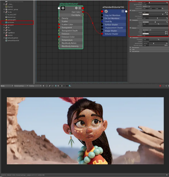Open the Emission Mode dropdown
Viewport: 169px width, 177px height.
147,30
